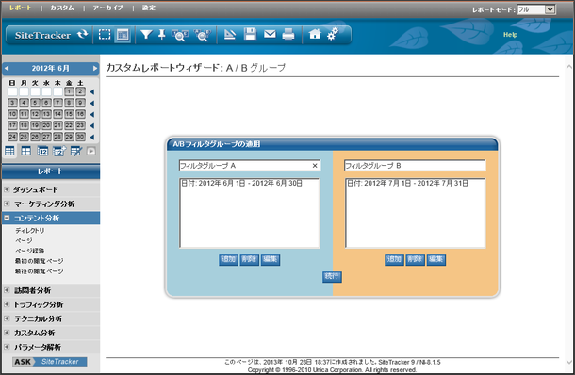Click the home icon in toolbar

pyautogui.click(x=315, y=35)
